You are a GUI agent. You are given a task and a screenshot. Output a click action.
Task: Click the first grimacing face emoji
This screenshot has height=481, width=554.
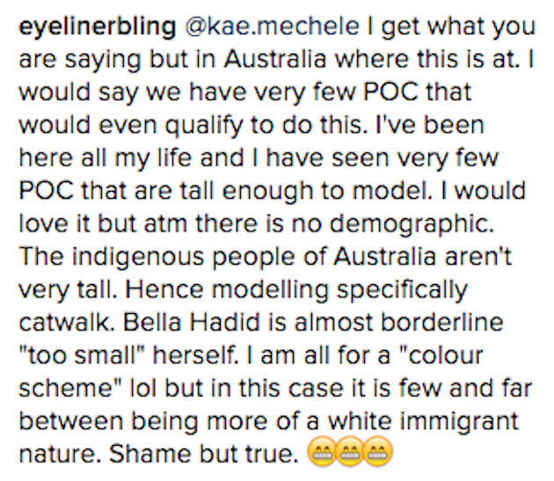click(x=321, y=452)
